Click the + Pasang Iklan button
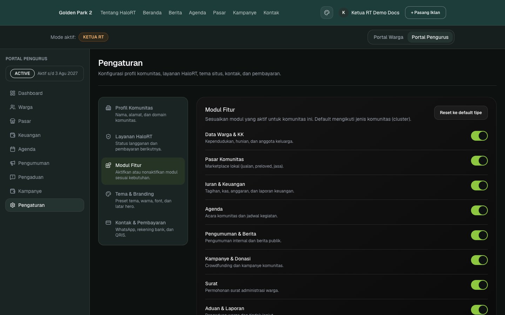Screen dimensions: 505x315 pos(425,13)
